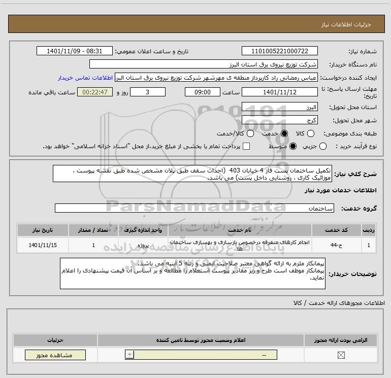Viewport: 391px width, 378px height.
Task: Click the service group field ساختمان
Action: click(194, 208)
